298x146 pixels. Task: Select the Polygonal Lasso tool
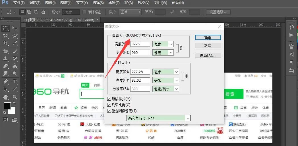[5, 36]
